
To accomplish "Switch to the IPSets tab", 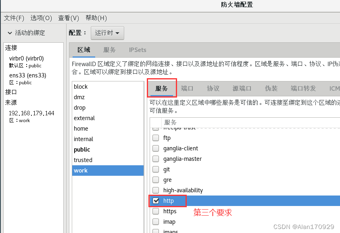I will 138,50.
